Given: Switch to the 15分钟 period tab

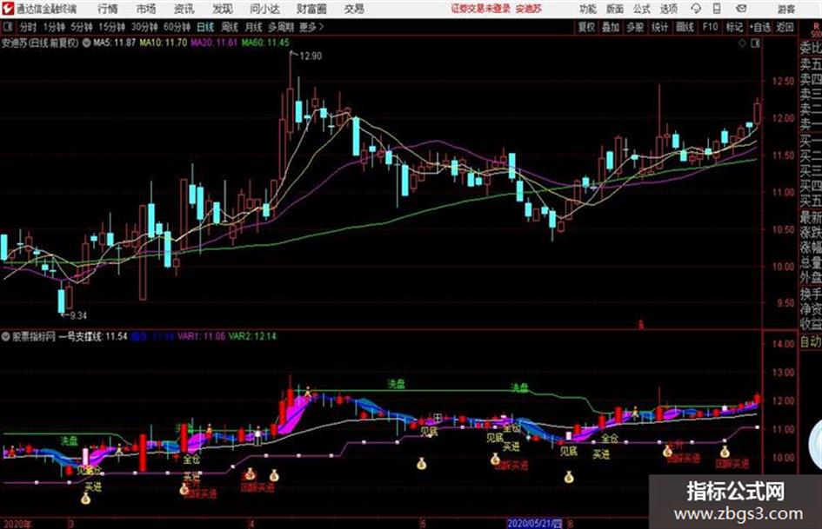Looking at the screenshot, I should (111, 27).
